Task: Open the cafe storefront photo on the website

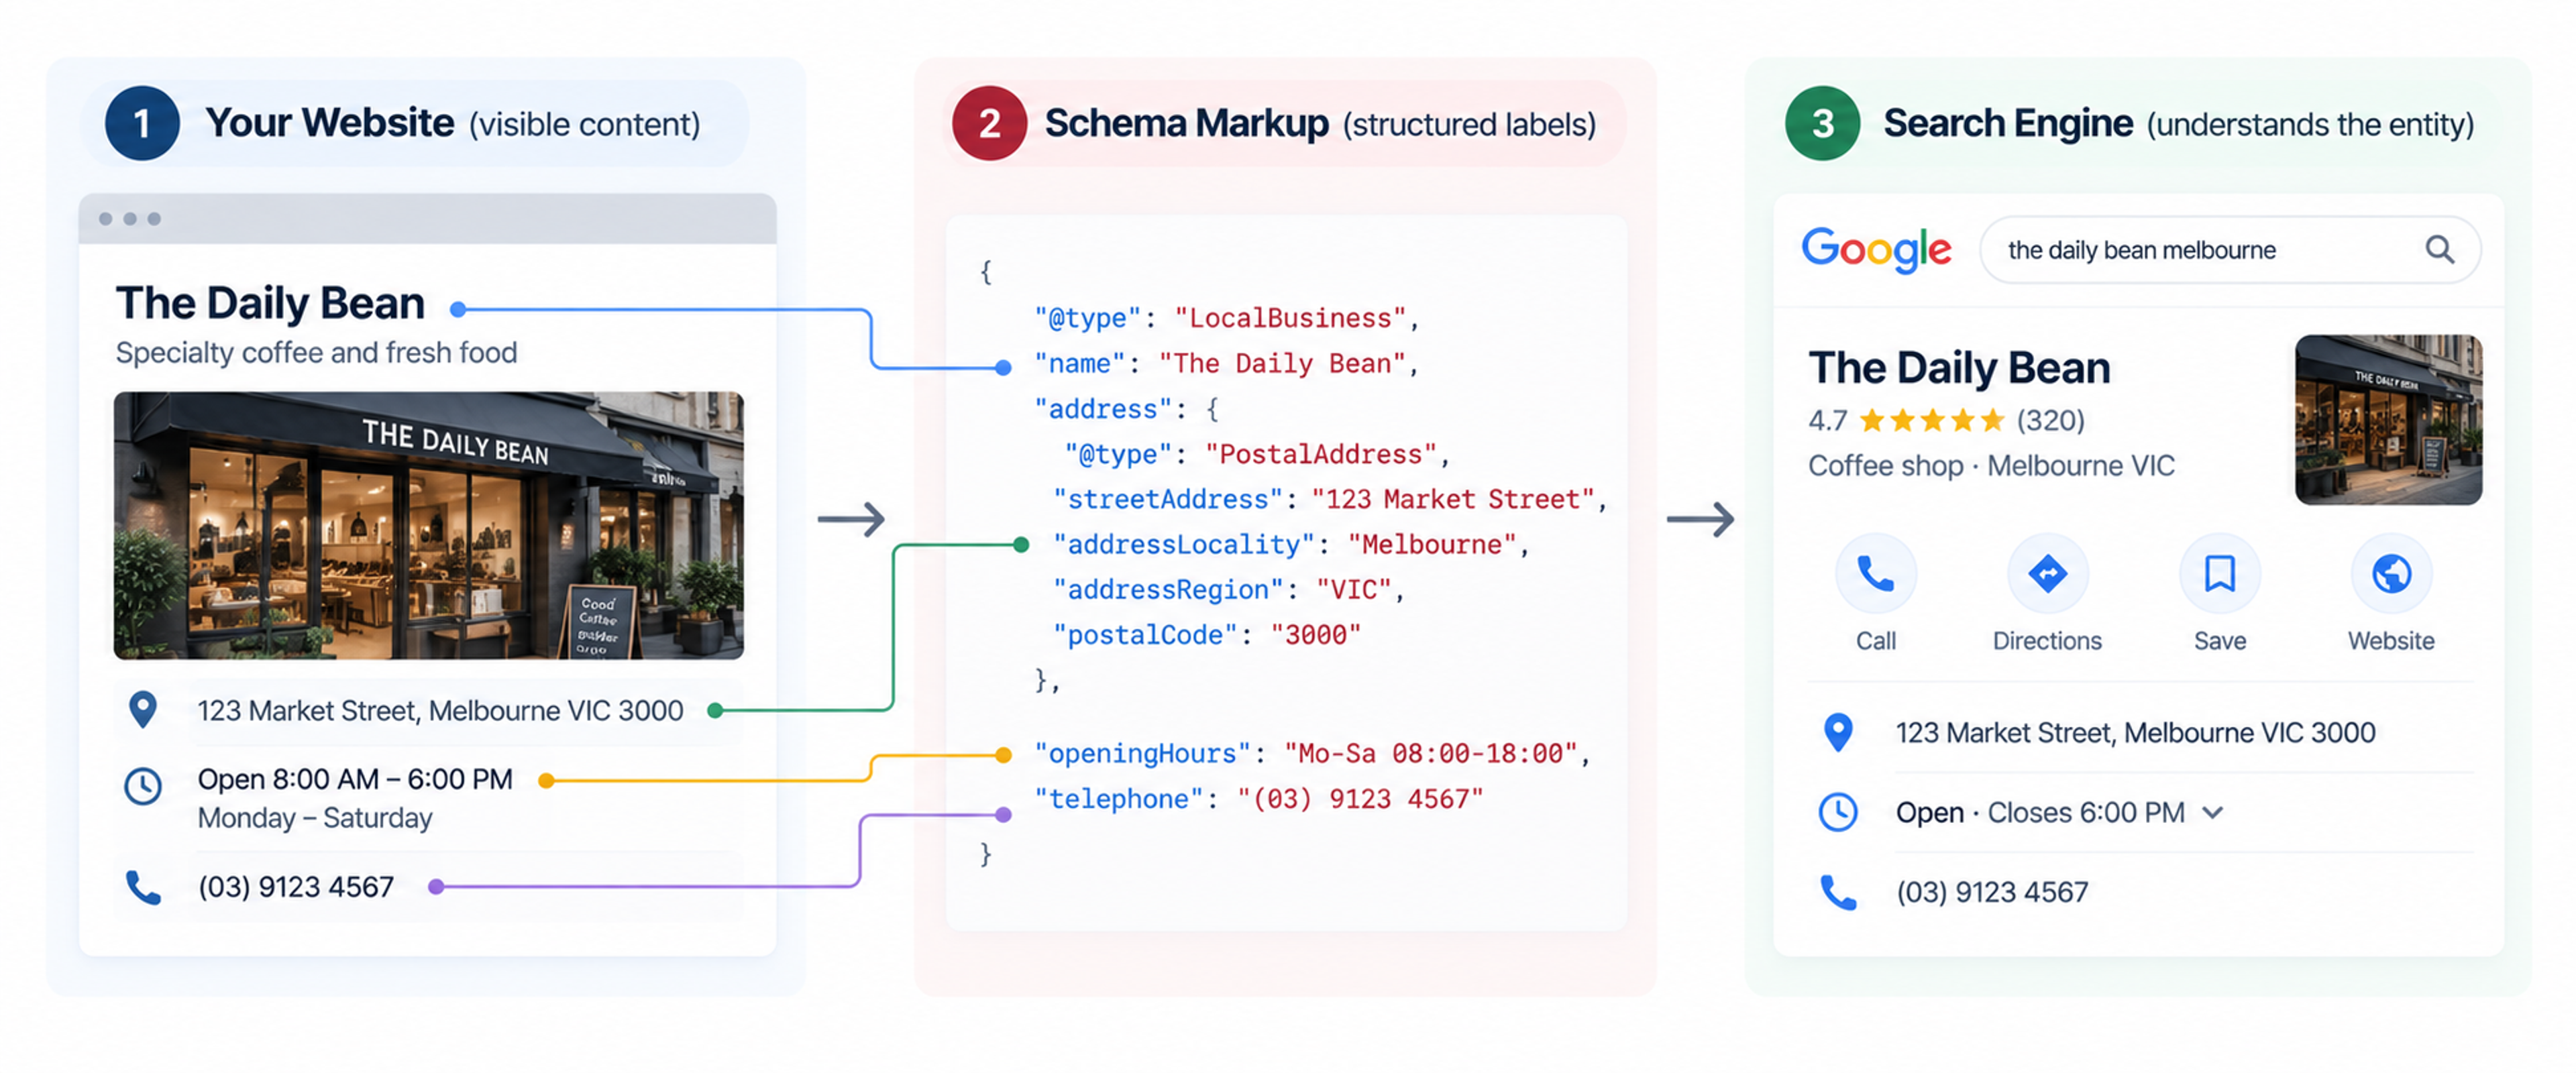Action: pos(428,525)
